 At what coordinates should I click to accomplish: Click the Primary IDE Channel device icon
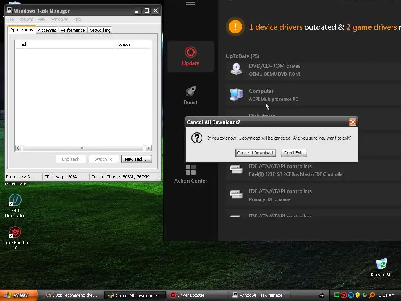coord(236,194)
